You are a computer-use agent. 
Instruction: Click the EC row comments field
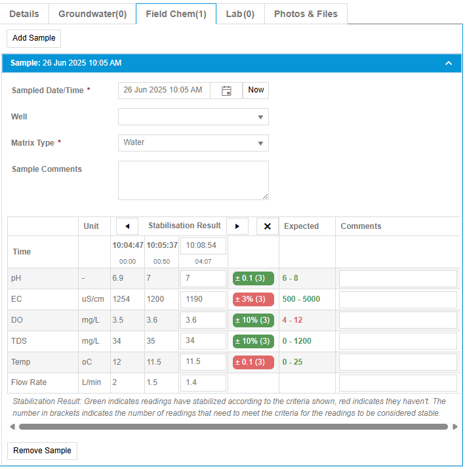tap(398, 299)
